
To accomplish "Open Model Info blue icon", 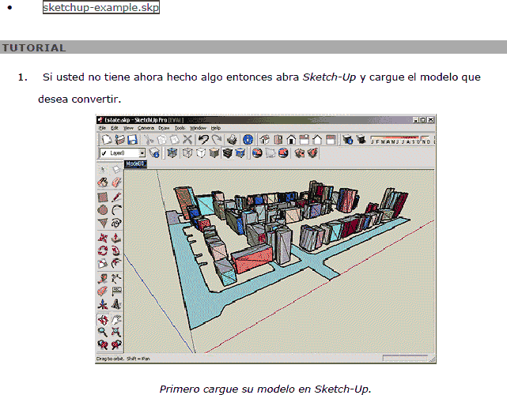I will 248,140.
